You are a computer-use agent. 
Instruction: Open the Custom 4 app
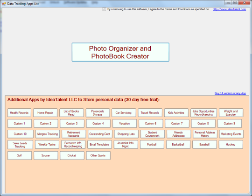coord(98,123)
